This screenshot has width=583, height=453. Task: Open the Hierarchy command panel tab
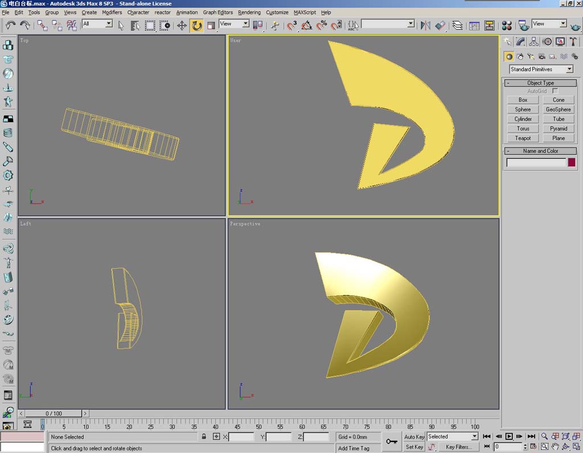click(533, 42)
